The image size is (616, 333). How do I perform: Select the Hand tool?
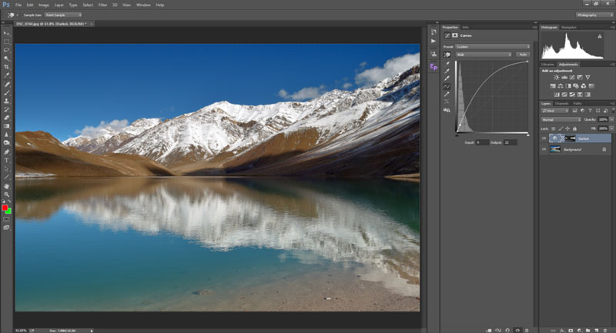pos(7,185)
